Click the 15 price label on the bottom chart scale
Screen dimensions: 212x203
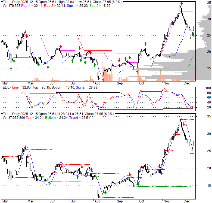pos(209,185)
